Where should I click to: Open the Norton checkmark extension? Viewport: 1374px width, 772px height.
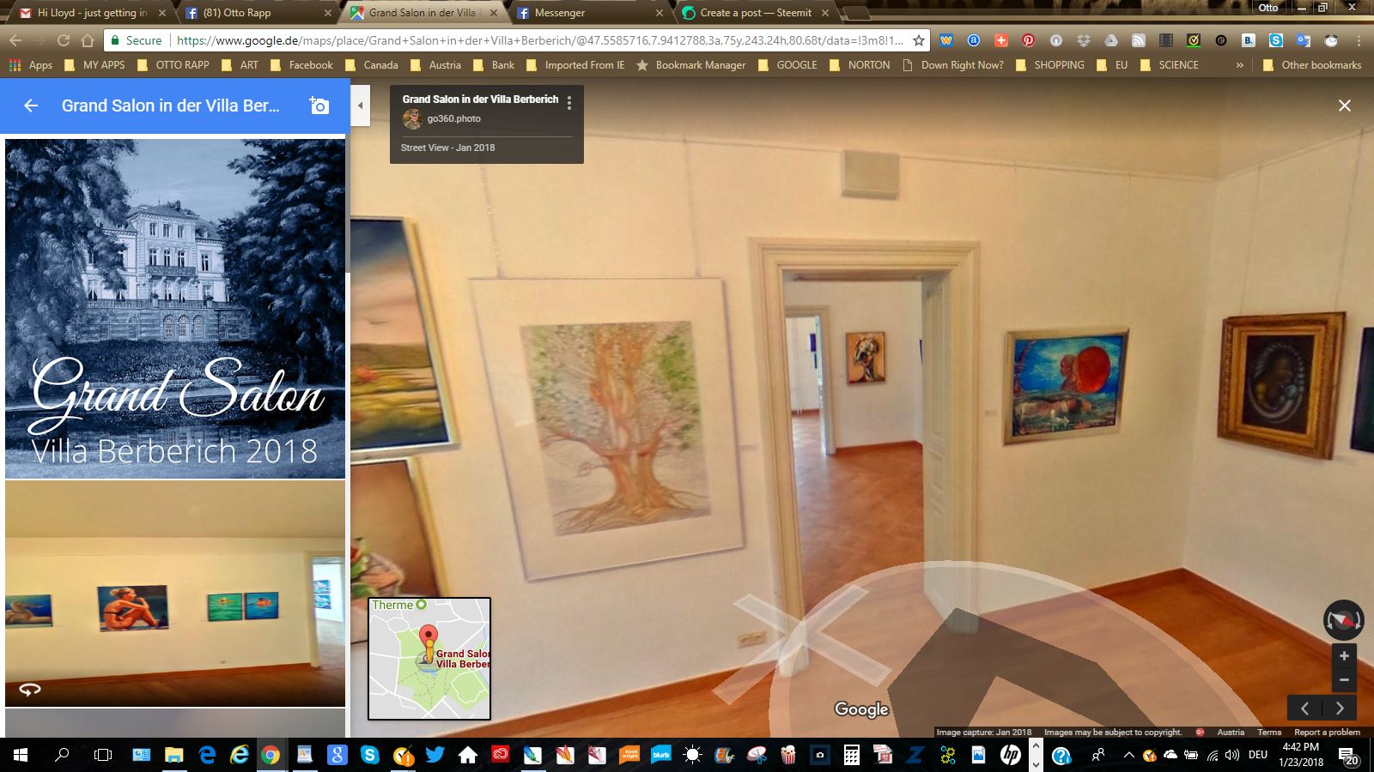1194,40
